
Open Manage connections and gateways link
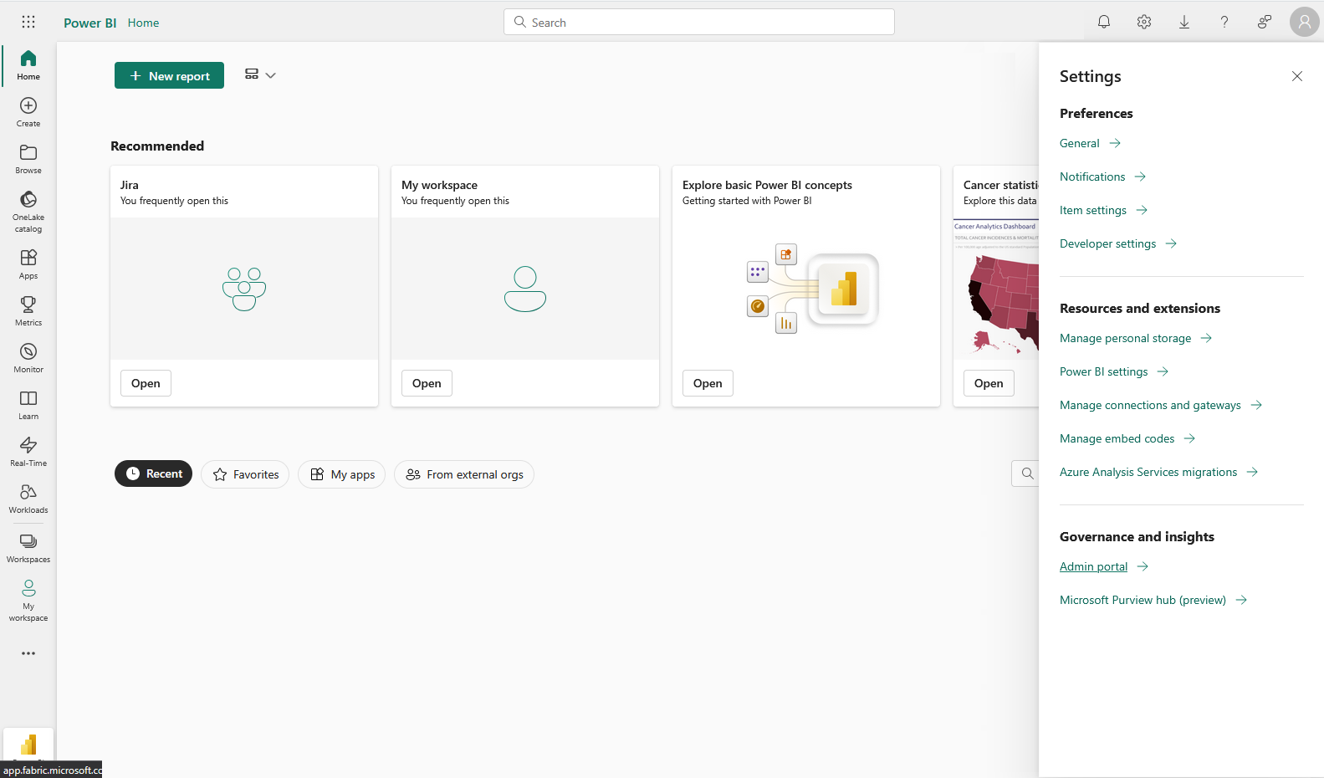[x=1150, y=405]
